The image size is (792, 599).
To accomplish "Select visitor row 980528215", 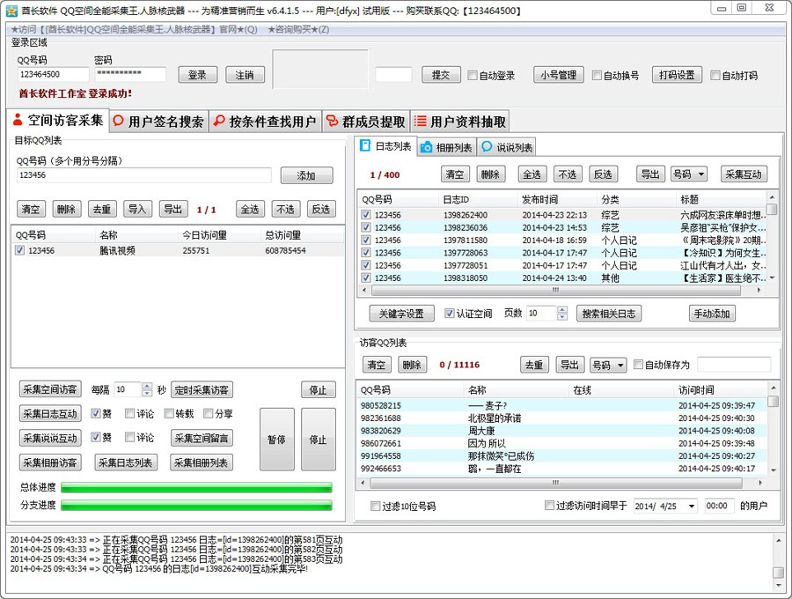I will tap(561, 405).
